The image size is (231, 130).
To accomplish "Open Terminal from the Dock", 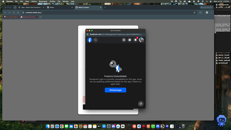I will tap(130, 126).
